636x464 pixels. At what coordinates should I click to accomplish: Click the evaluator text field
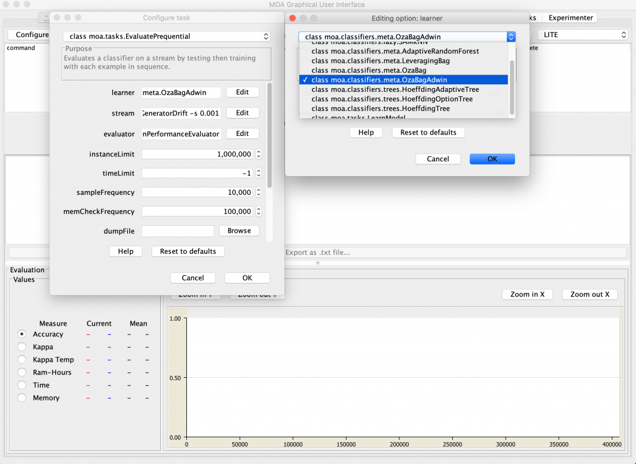coord(181,134)
